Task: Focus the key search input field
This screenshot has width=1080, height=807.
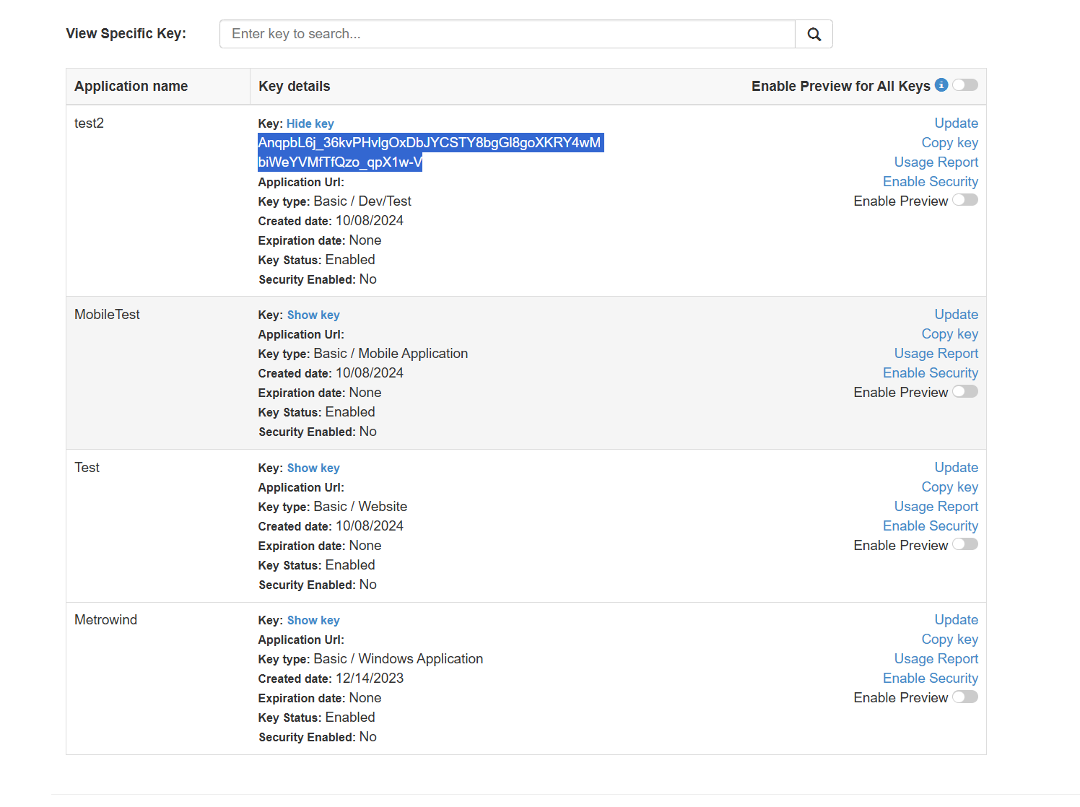Action: [507, 34]
